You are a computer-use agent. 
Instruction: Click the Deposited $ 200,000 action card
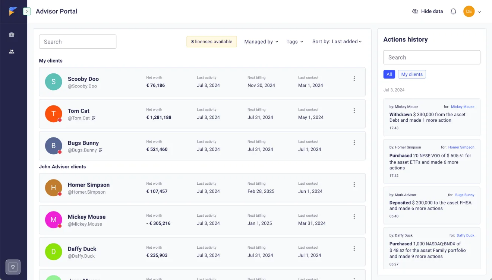tap(432, 206)
